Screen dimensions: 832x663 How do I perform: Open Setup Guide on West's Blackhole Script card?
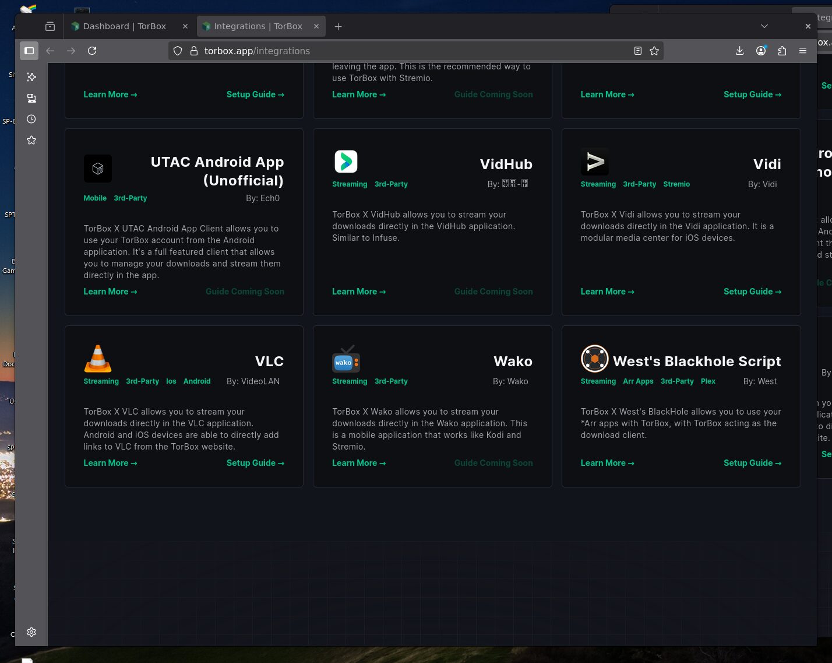coord(752,463)
